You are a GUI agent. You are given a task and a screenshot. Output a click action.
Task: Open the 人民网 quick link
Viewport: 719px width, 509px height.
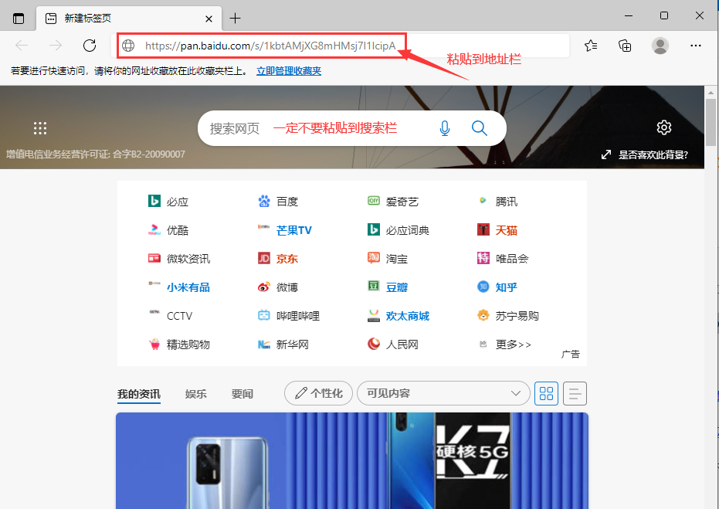393,344
